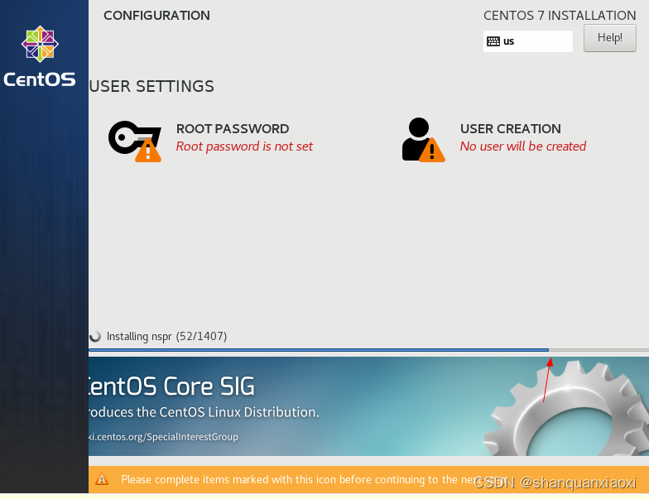Select the ROOT PASSWORD heading
Viewport: 649px width, 499px height.
232,129
